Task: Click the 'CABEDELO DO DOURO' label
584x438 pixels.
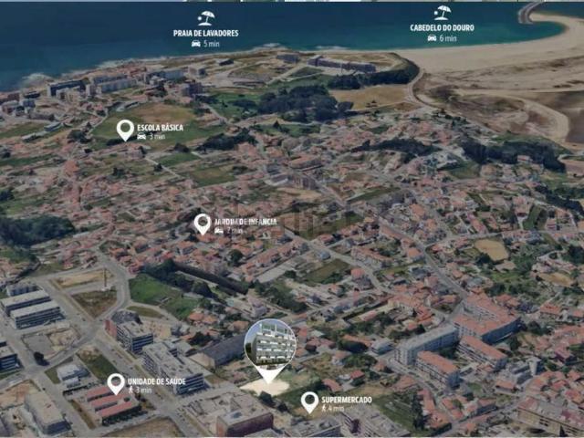Action: pos(442,28)
